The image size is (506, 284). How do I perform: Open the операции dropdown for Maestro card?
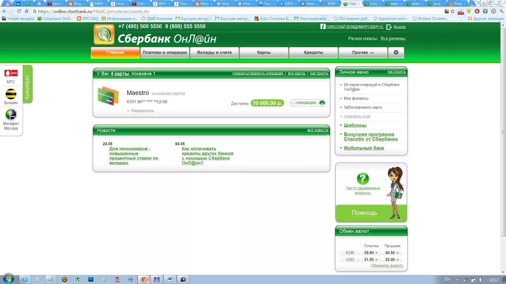click(x=308, y=103)
